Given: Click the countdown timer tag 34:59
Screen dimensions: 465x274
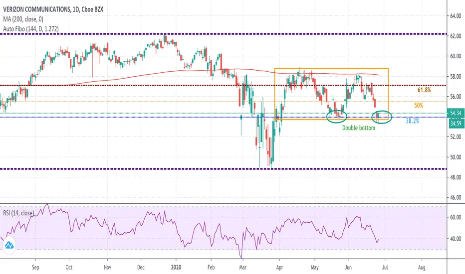Looking at the screenshot, I should pyautogui.click(x=456, y=123).
